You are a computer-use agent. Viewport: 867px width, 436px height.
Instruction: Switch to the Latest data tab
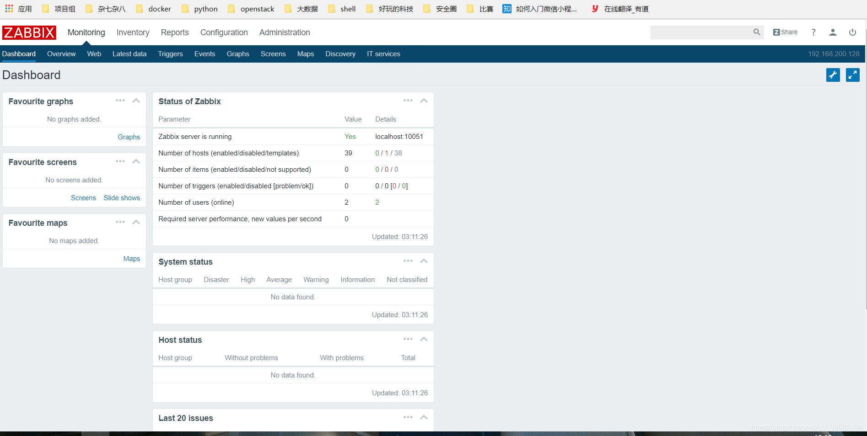(x=129, y=54)
